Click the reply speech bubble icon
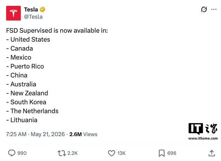 tap(11, 153)
